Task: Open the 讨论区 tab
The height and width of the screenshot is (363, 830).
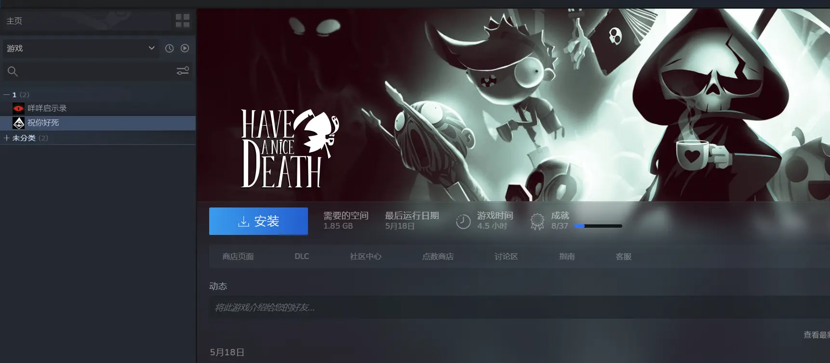Action: click(x=506, y=257)
